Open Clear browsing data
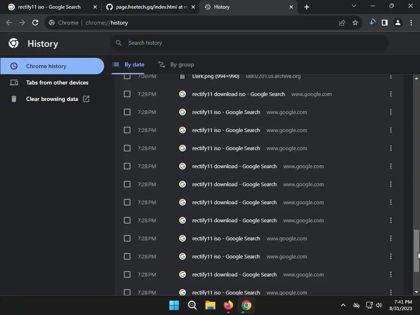420x315 pixels. [52, 99]
